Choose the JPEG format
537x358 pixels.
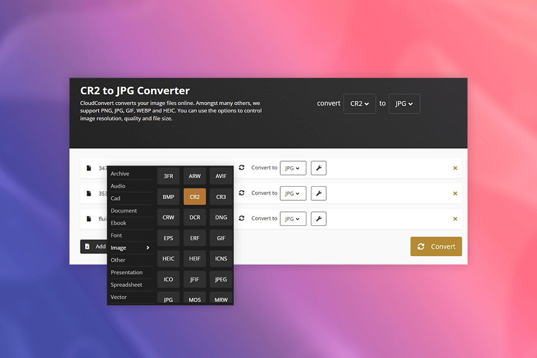click(221, 279)
